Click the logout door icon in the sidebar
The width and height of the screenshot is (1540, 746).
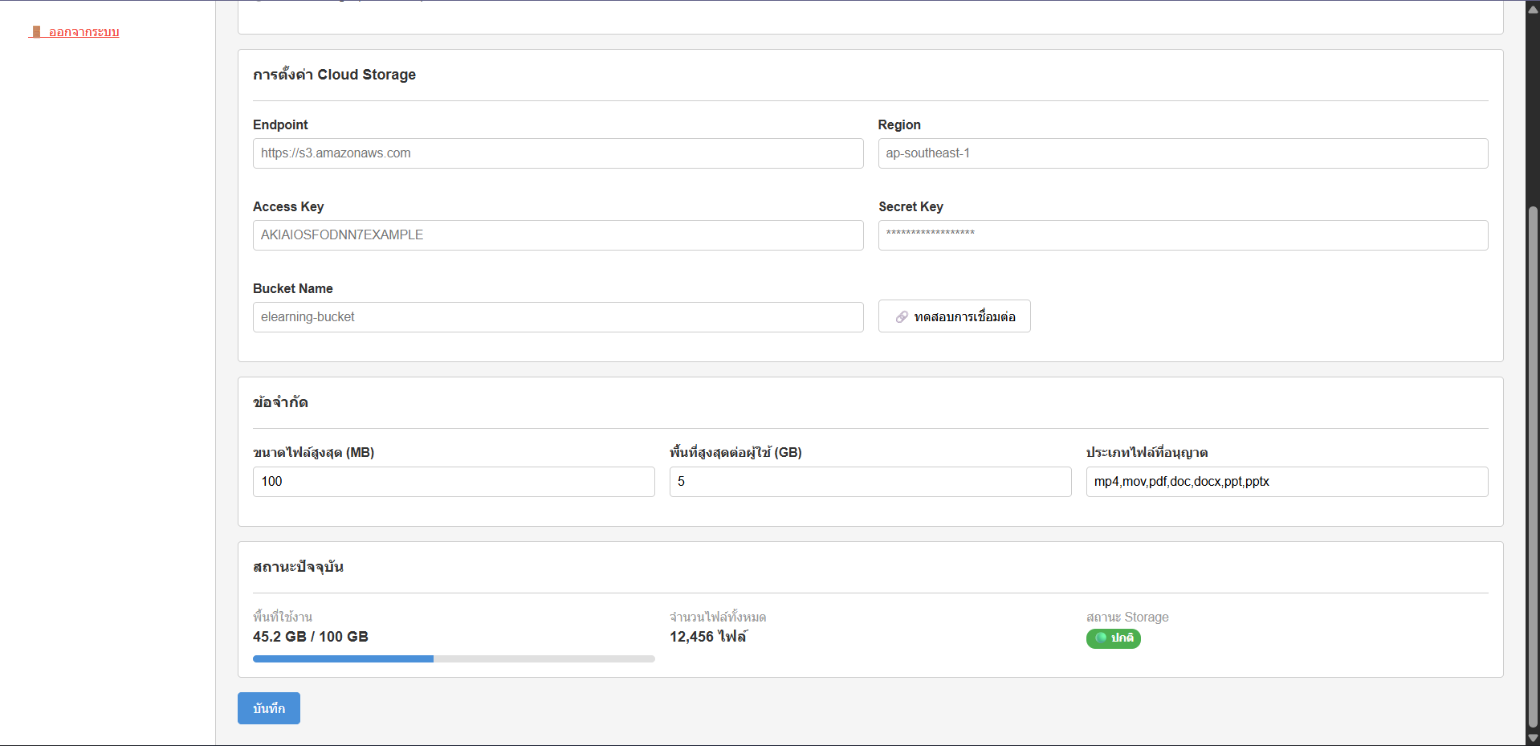pos(37,31)
